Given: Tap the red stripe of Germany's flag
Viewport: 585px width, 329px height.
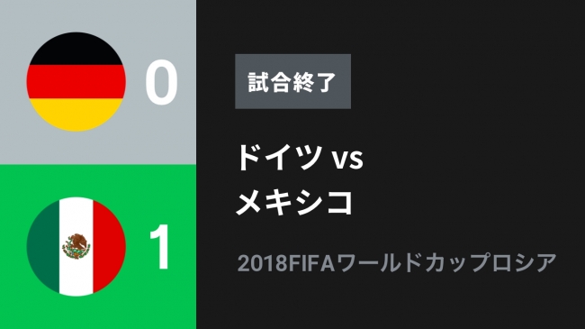Looking at the screenshot, I should (x=76, y=81).
